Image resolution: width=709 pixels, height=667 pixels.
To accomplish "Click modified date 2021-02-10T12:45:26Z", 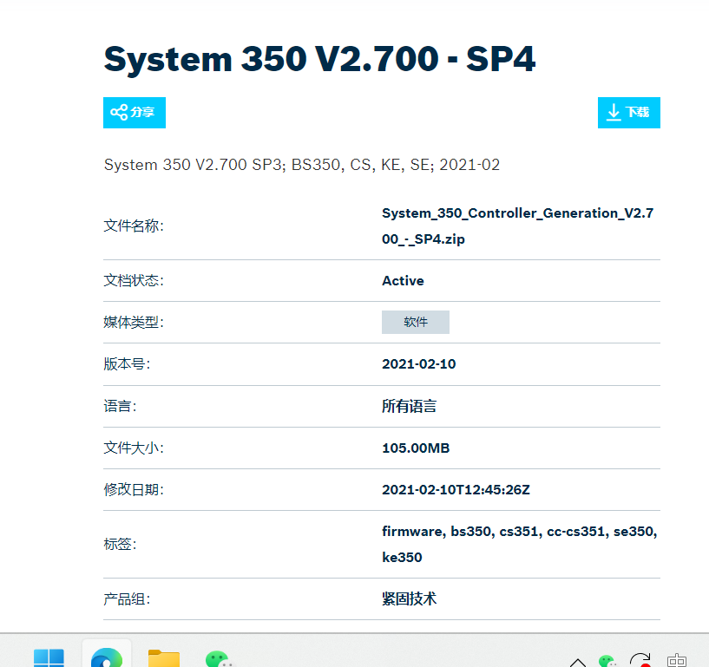I will 456,489.
